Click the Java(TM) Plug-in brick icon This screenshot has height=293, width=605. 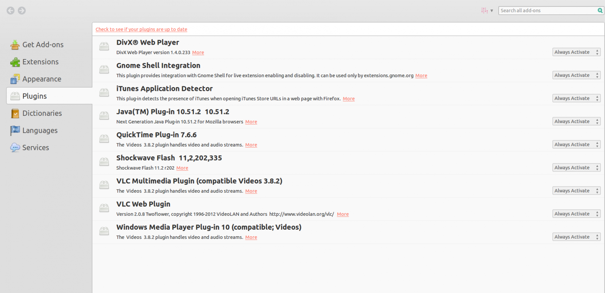(x=104, y=115)
